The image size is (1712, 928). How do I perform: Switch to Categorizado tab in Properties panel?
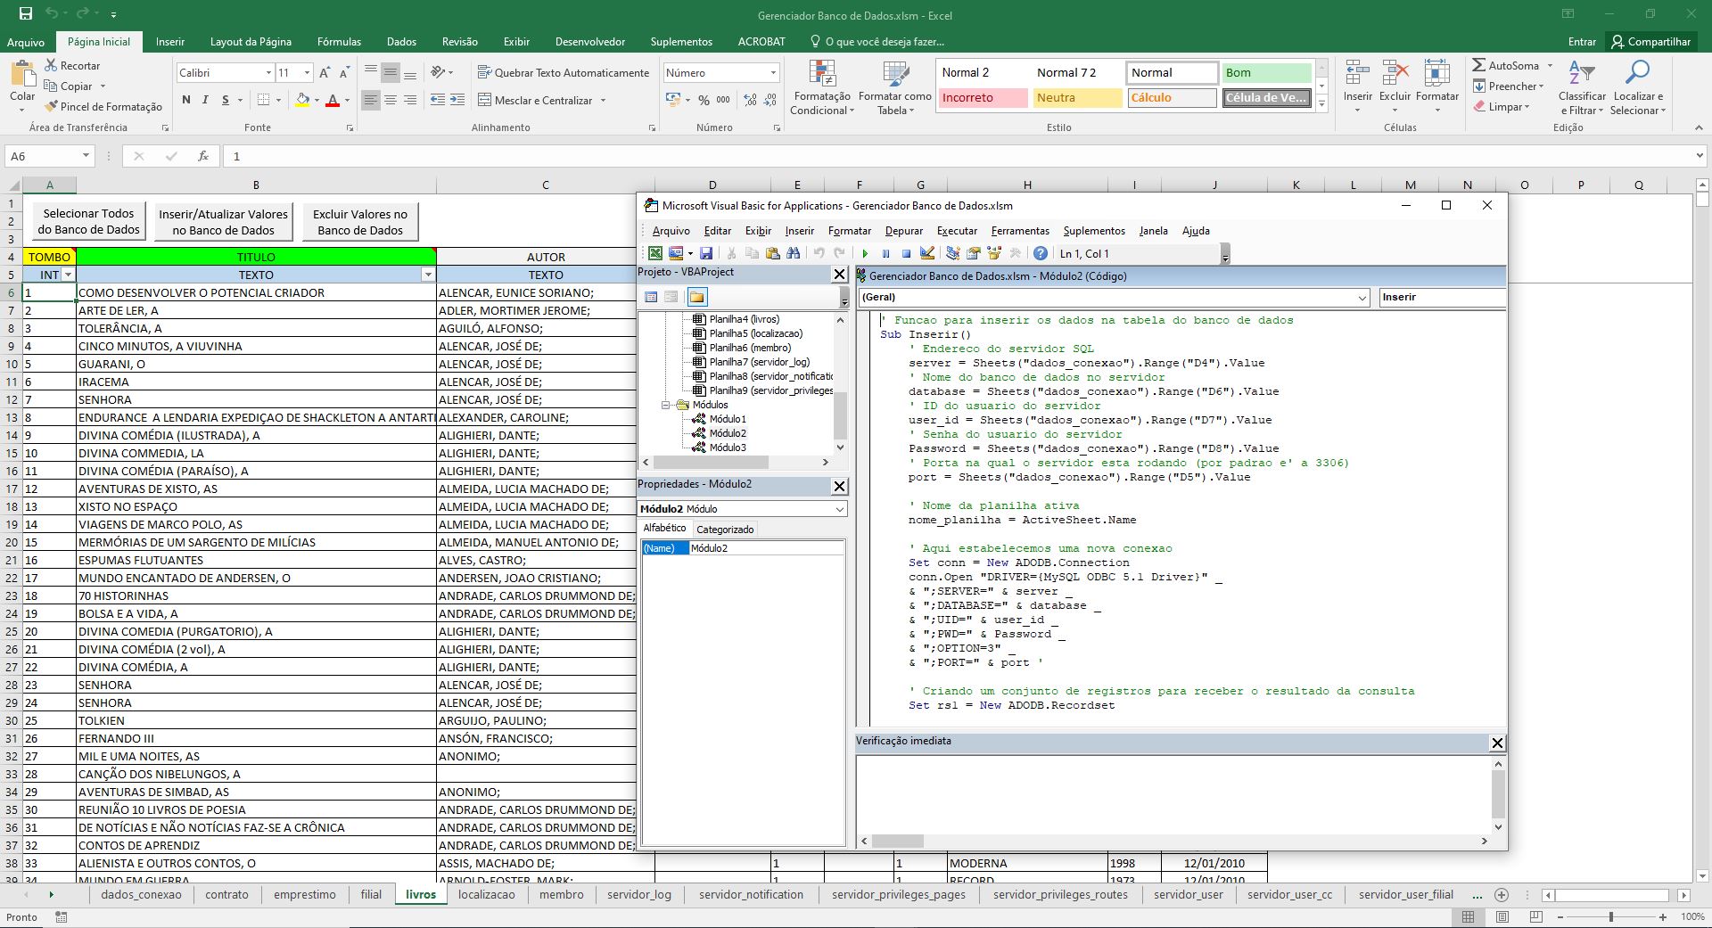[x=725, y=530]
